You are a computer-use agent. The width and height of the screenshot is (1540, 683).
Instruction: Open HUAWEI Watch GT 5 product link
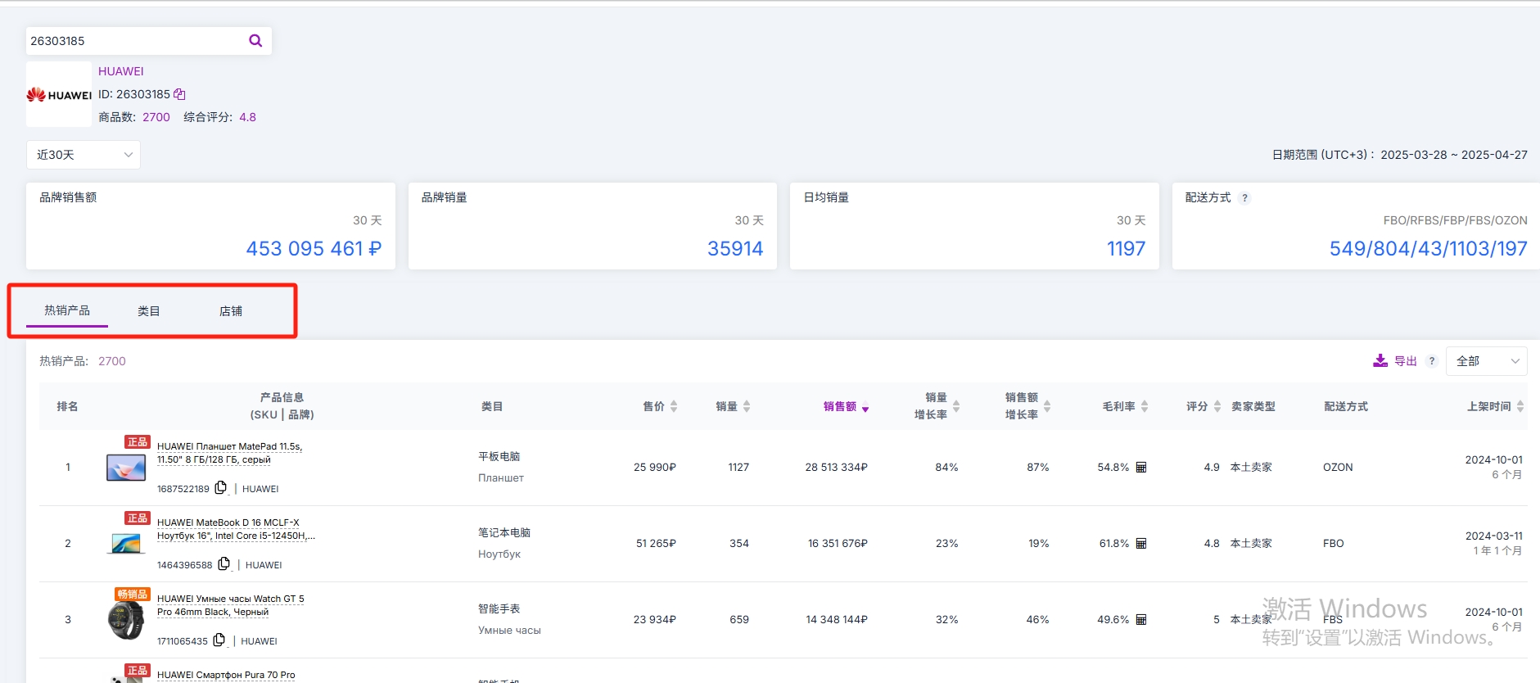click(231, 605)
